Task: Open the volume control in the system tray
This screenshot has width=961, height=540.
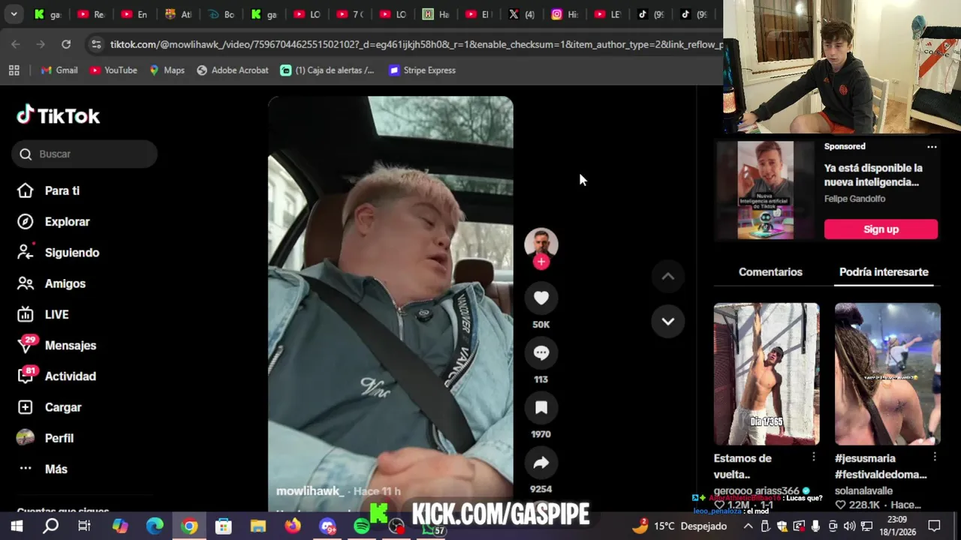Action: point(849,526)
